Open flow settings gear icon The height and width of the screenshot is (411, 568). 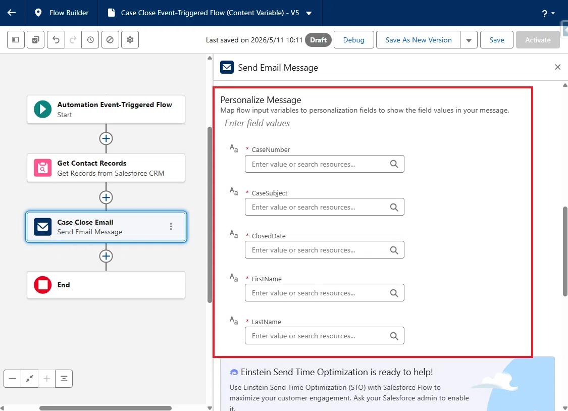click(130, 40)
